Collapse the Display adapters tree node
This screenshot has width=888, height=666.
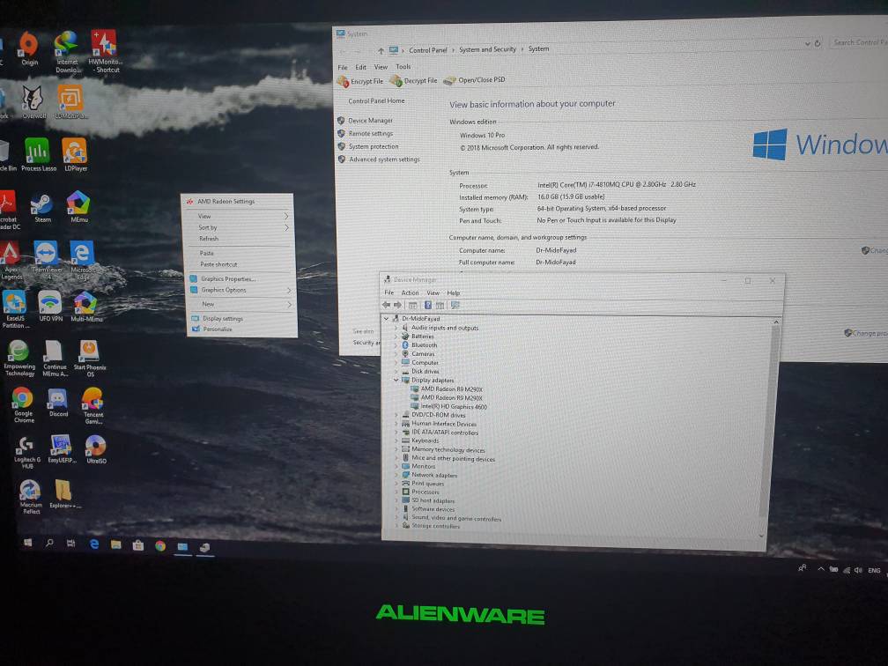click(x=396, y=380)
